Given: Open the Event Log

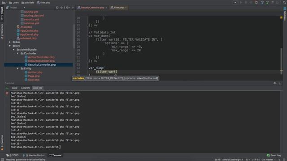Looking at the screenshot, I should (x=274, y=155).
